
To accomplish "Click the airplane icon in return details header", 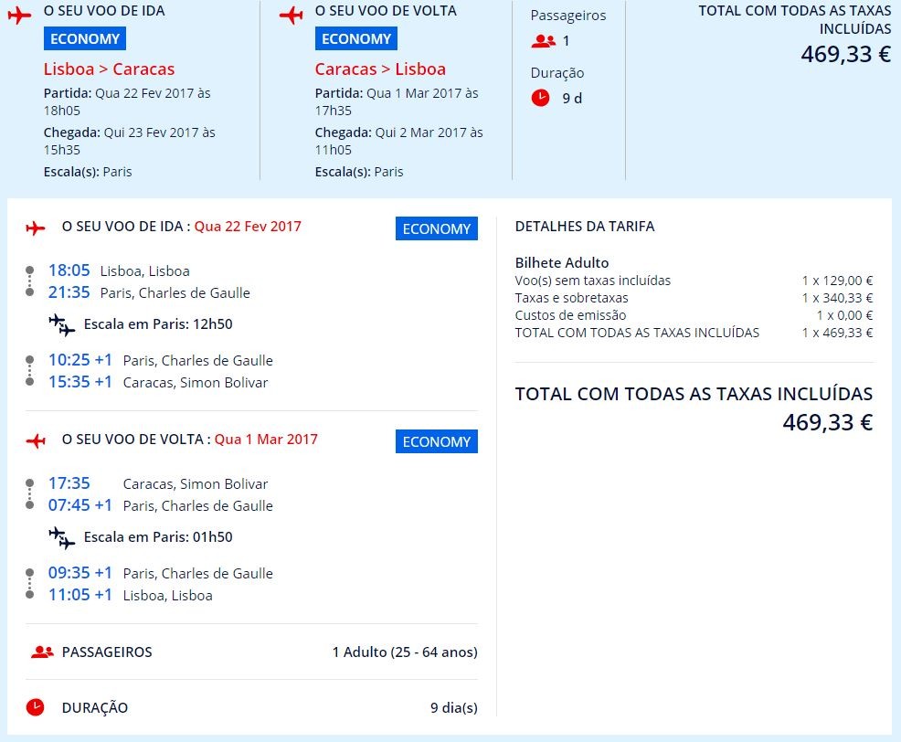I will click(36, 440).
